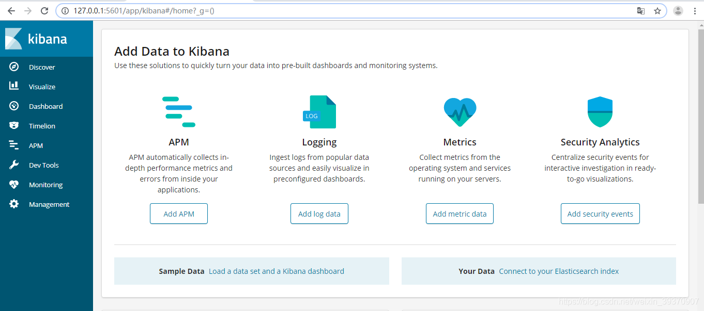Open Dev Tools via its wrench icon
Image resolution: width=704 pixels, height=311 pixels.
click(x=14, y=165)
